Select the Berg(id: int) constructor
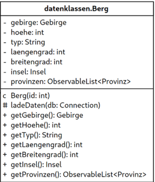The image size is (155, 182). [x=30, y=96]
